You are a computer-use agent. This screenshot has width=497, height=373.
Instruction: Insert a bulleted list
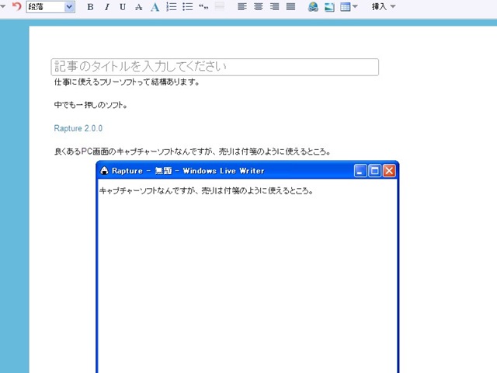tap(188, 7)
